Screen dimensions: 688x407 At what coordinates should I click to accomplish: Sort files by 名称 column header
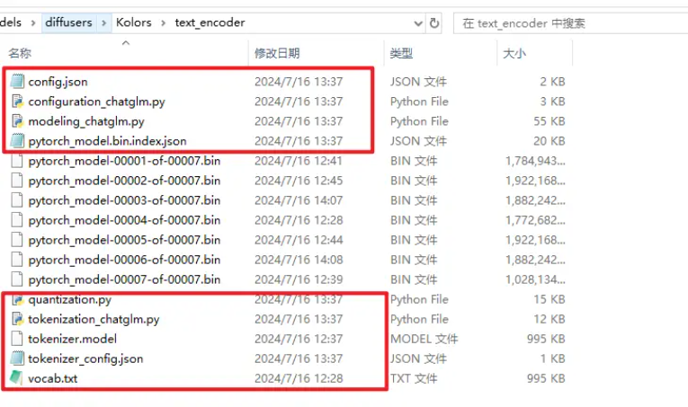click(x=19, y=54)
